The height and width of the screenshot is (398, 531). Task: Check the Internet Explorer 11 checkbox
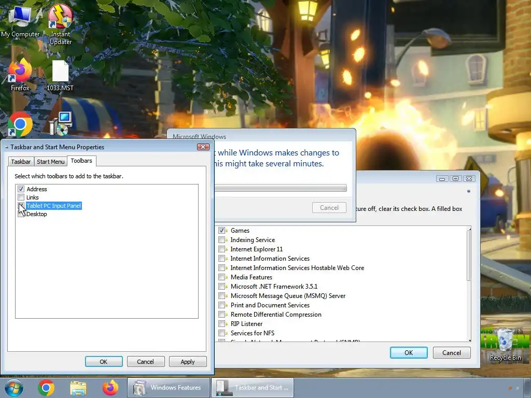(x=222, y=249)
